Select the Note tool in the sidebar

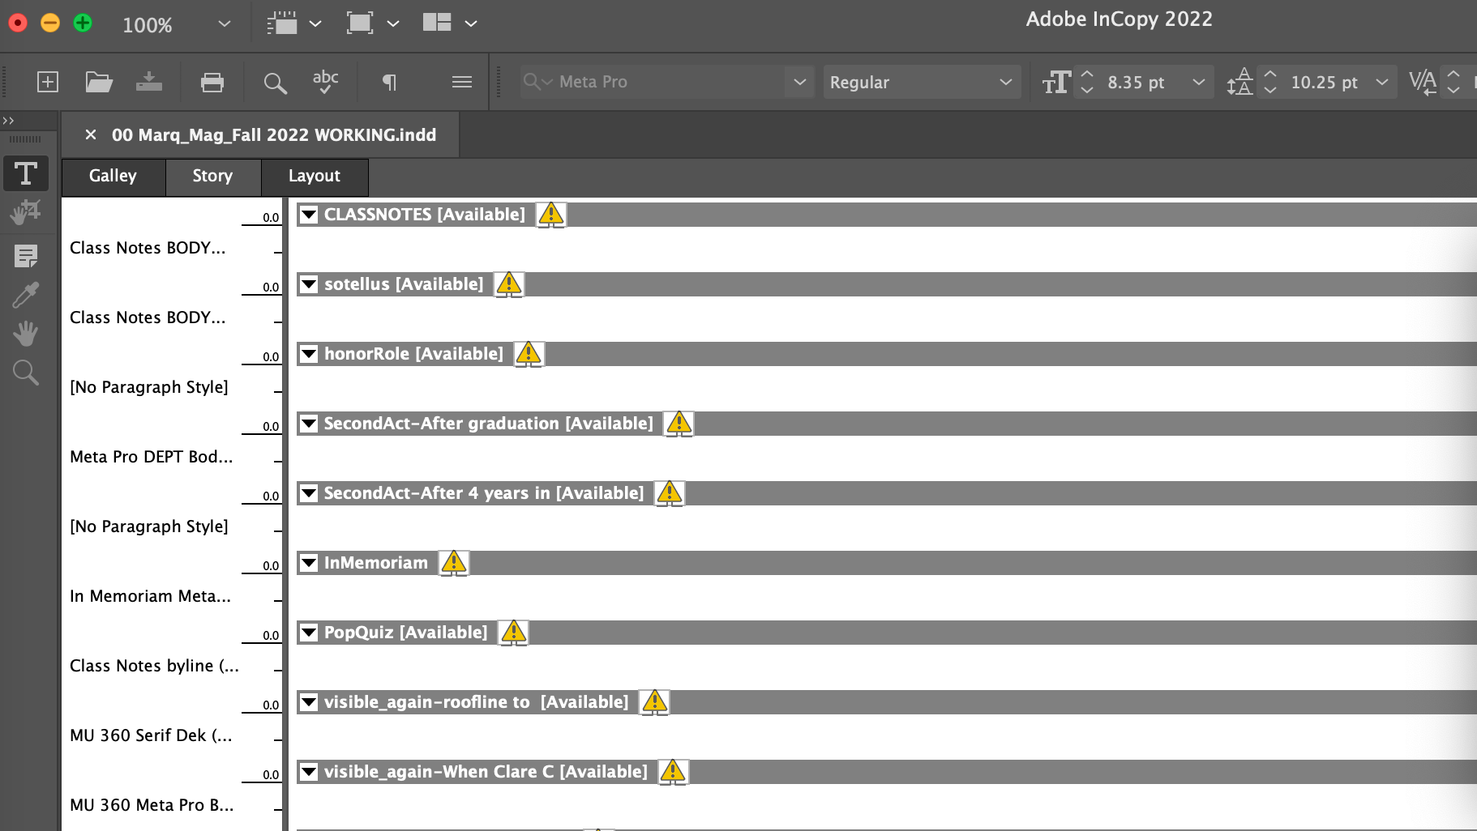pos(26,256)
